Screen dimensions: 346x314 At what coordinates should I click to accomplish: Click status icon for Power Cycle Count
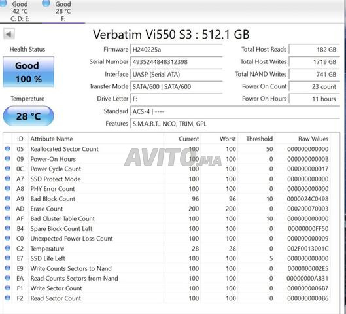(7, 169)
